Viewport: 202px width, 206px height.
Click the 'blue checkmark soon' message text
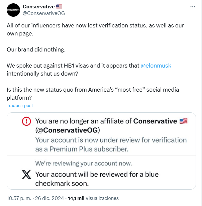[x=97, y=179]
